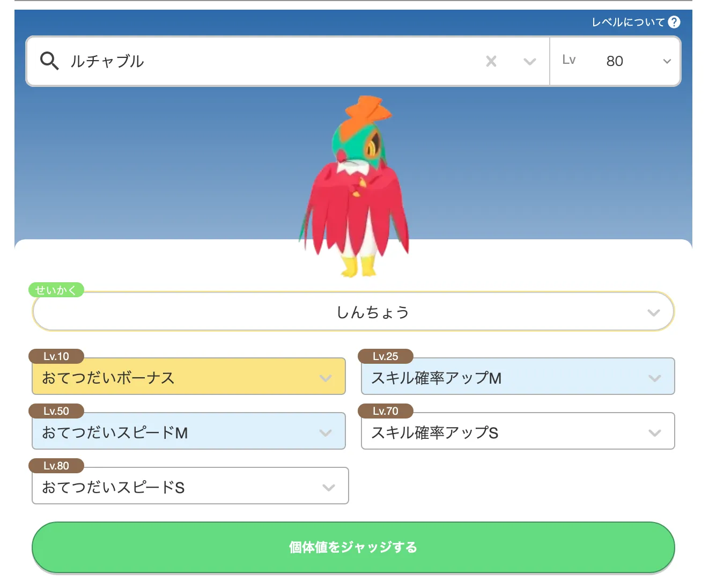Click the Lv.10 level badge
Image resolution: width=709 pixels, height=587 pixels.
coord(56,356)
